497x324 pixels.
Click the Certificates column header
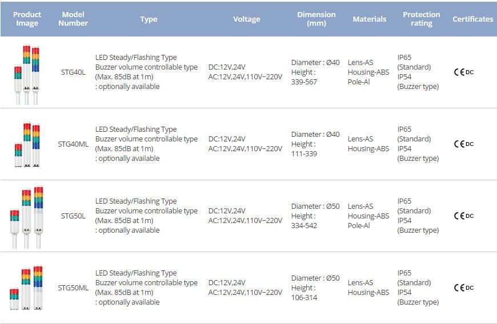point(472,19)
